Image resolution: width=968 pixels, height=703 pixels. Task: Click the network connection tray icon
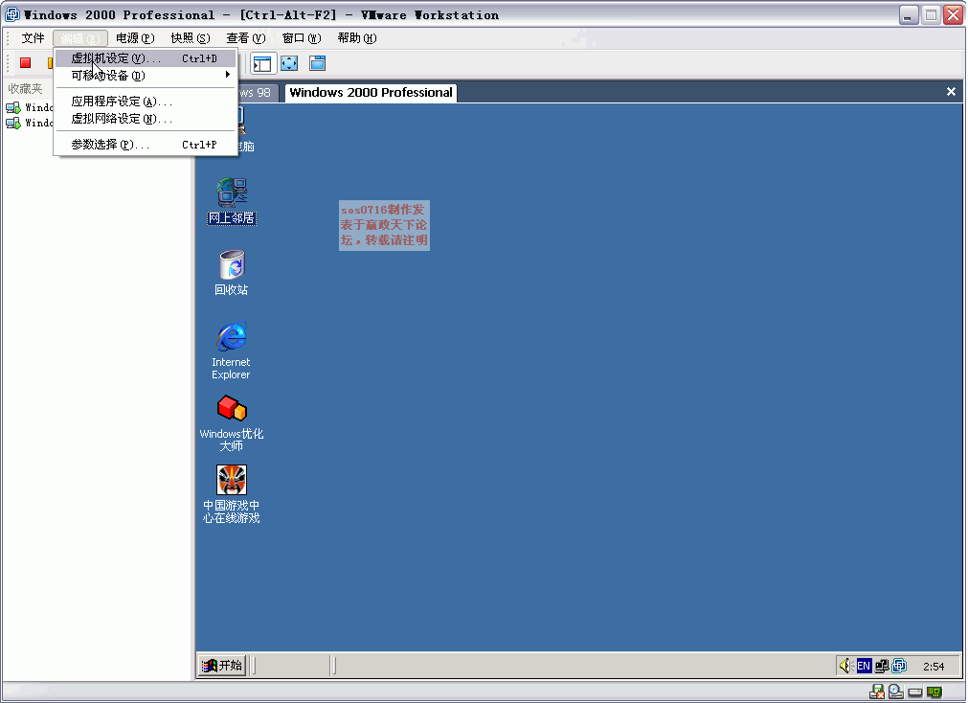pos(882,666)
